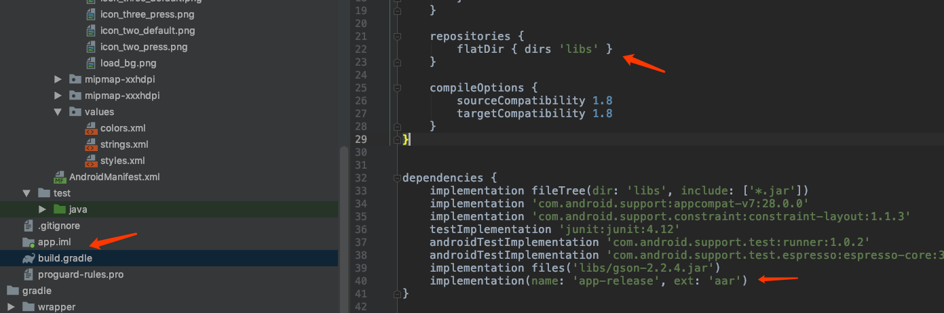Click the .gitignore file icon

click(x=29, y=226)
